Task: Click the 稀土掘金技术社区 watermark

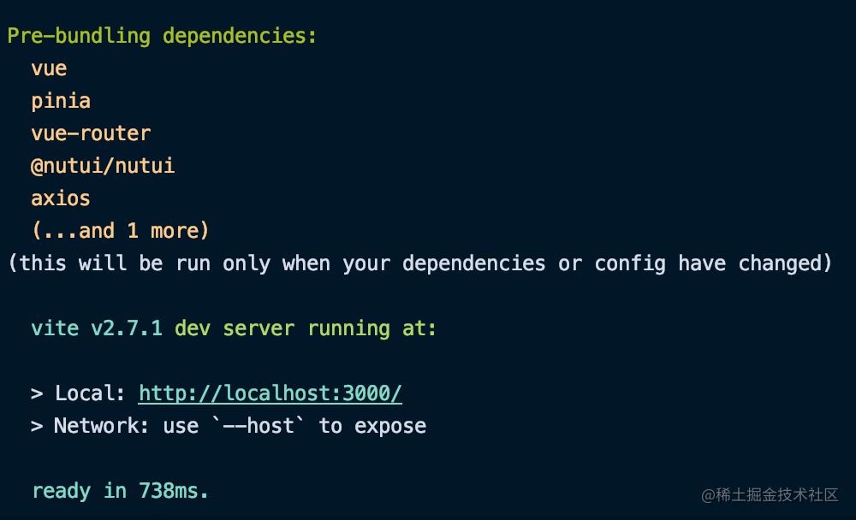Action: pyautogui.click(x=770, y=495)
